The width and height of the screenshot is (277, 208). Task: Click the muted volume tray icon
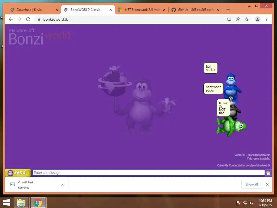(x=252, y=203)
